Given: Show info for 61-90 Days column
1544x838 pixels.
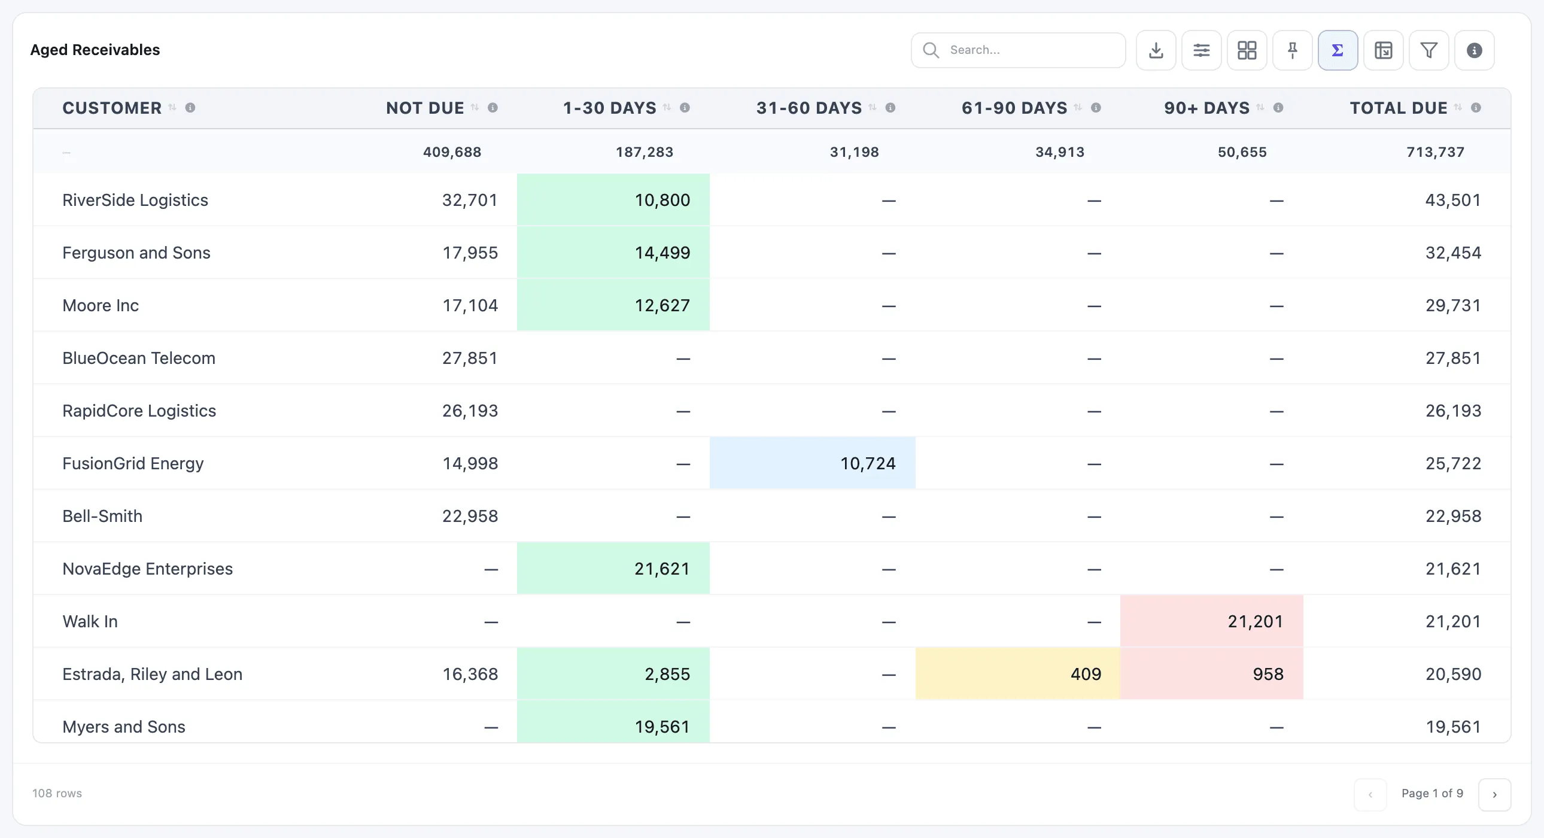Looking at the screenshot, I should (x=1096, y=108).
